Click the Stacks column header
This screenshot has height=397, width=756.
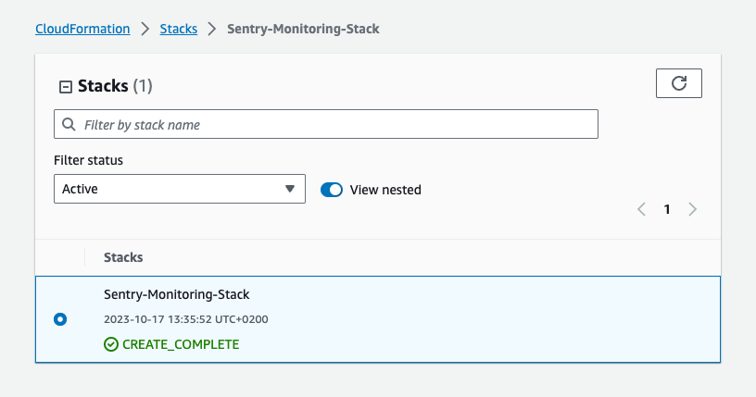123,256
